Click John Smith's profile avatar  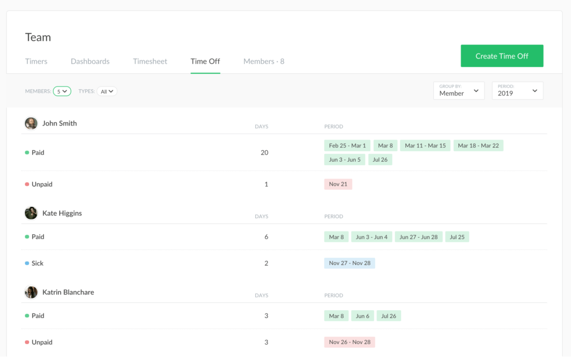[x=31, y=123]
